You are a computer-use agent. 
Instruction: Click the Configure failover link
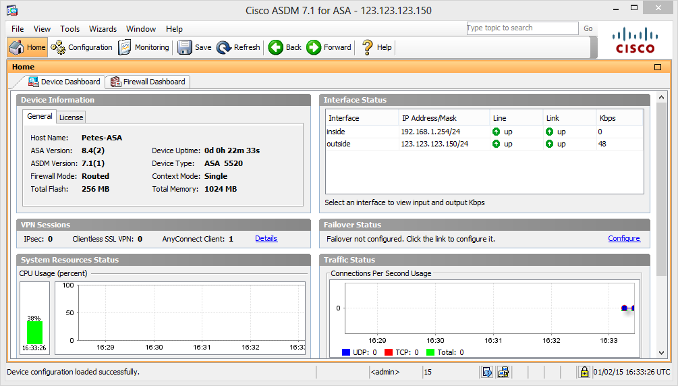pos(624,238)
